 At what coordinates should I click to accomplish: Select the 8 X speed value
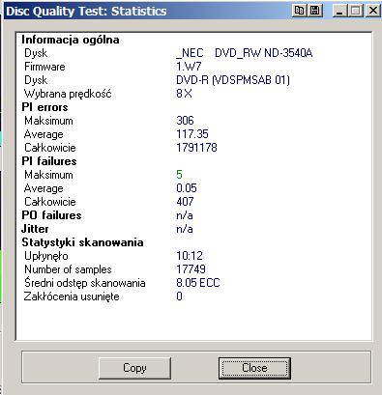(x=184, y=94)
